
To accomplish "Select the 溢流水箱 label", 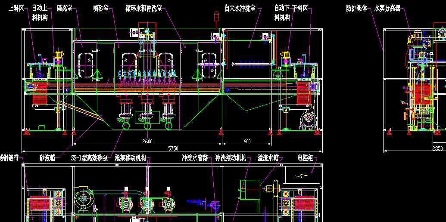I will coord(268,158).
